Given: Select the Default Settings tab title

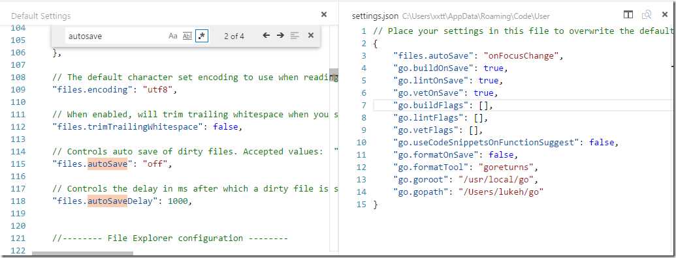Looking at the screenshot, I should [x=41, y=16].
